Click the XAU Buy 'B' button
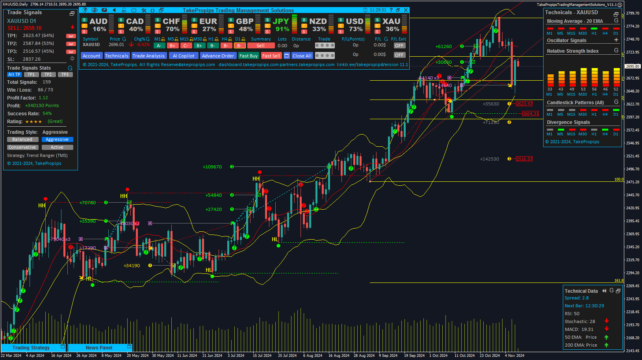Image resolution: width=642 pixels, height=360 pixels. point(377,20)
